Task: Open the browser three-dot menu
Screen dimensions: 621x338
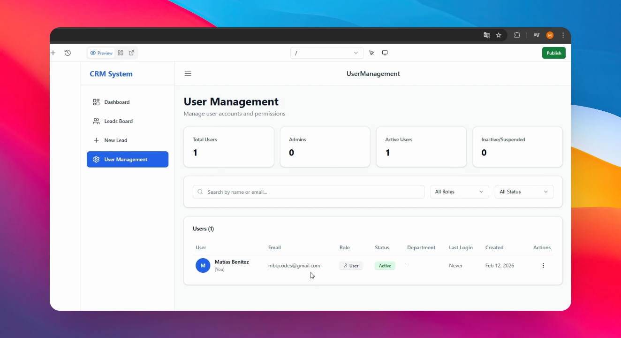Action: [563, 35]
